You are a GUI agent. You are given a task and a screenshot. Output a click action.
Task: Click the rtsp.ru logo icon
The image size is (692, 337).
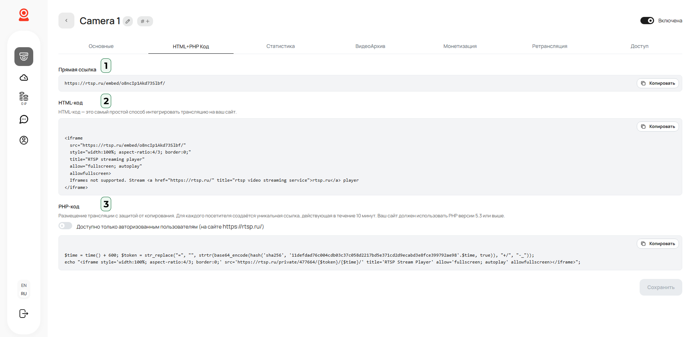pyautogui.click(x=24, y=15)
